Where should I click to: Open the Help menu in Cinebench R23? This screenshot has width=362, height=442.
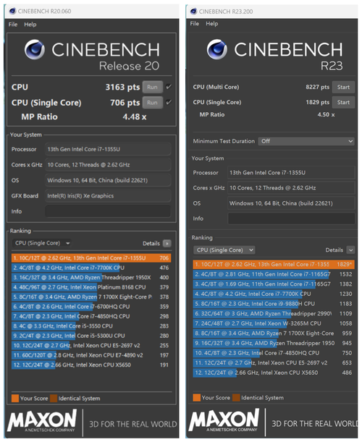pos(211,24)
